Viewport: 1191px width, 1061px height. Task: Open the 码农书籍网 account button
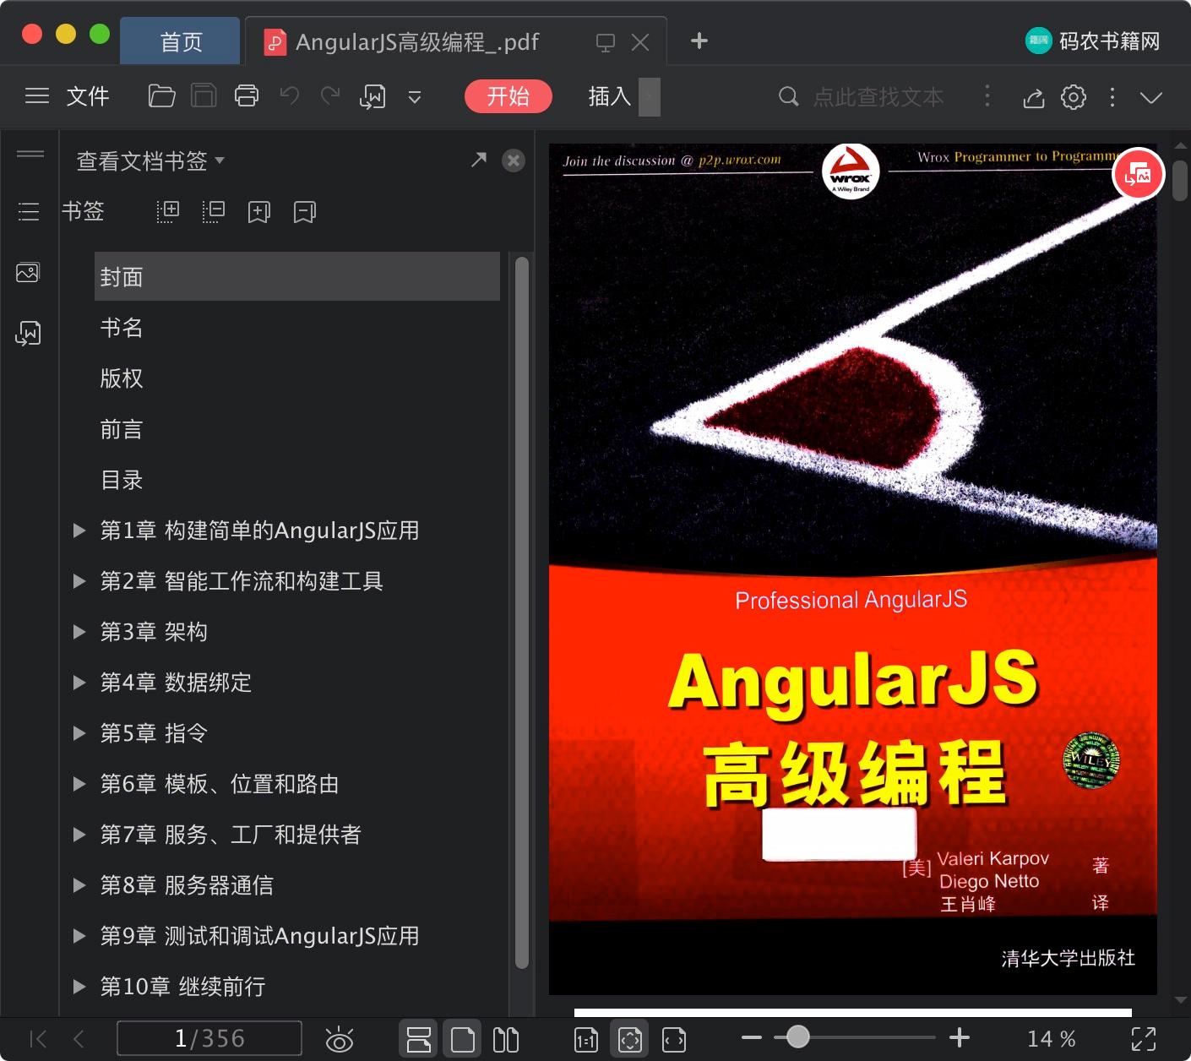pyautogui.click(x=1093, y=41)
